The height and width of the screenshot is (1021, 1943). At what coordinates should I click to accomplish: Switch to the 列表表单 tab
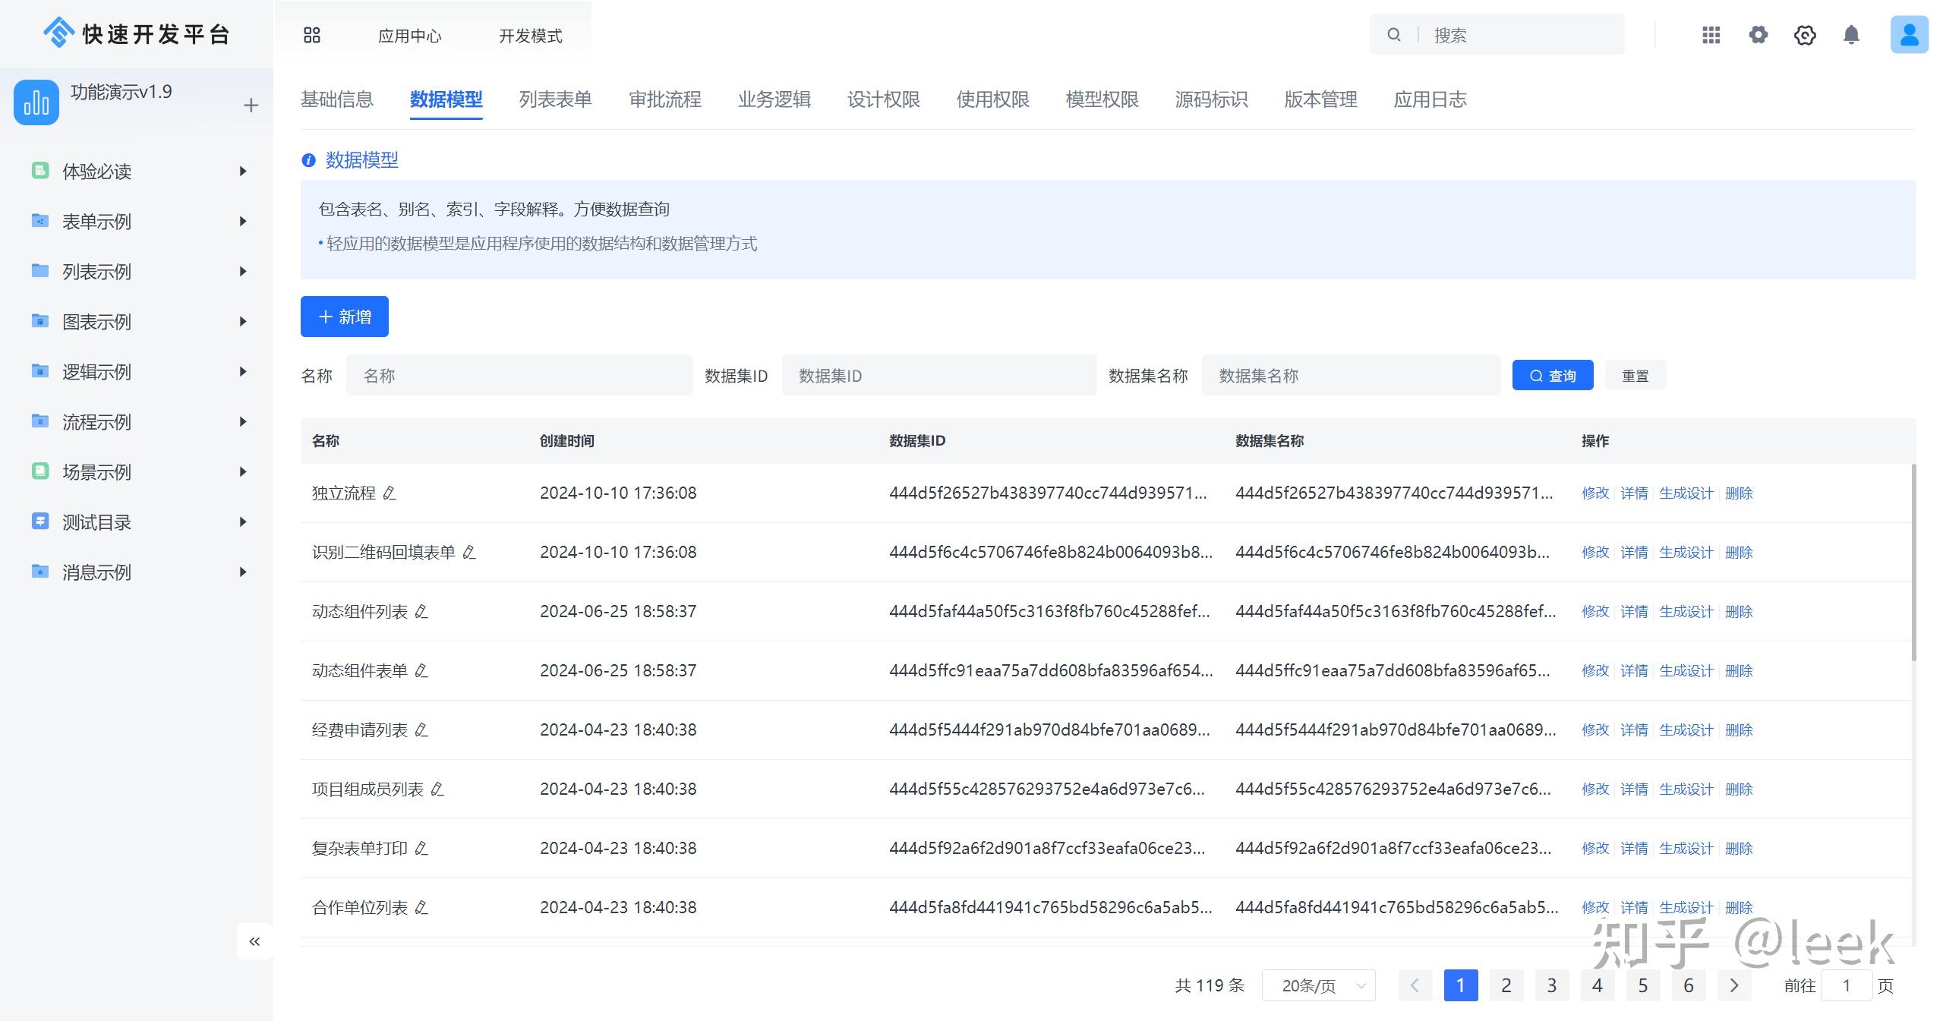point(556,99)
